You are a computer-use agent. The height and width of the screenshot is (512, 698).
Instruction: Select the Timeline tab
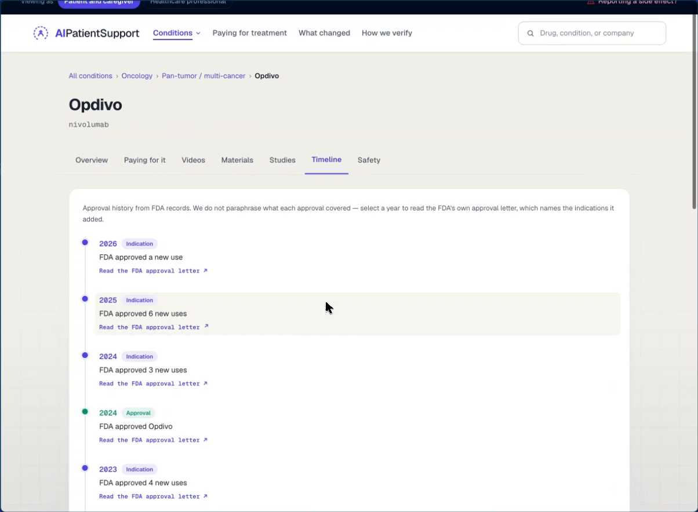click(326, 160)
